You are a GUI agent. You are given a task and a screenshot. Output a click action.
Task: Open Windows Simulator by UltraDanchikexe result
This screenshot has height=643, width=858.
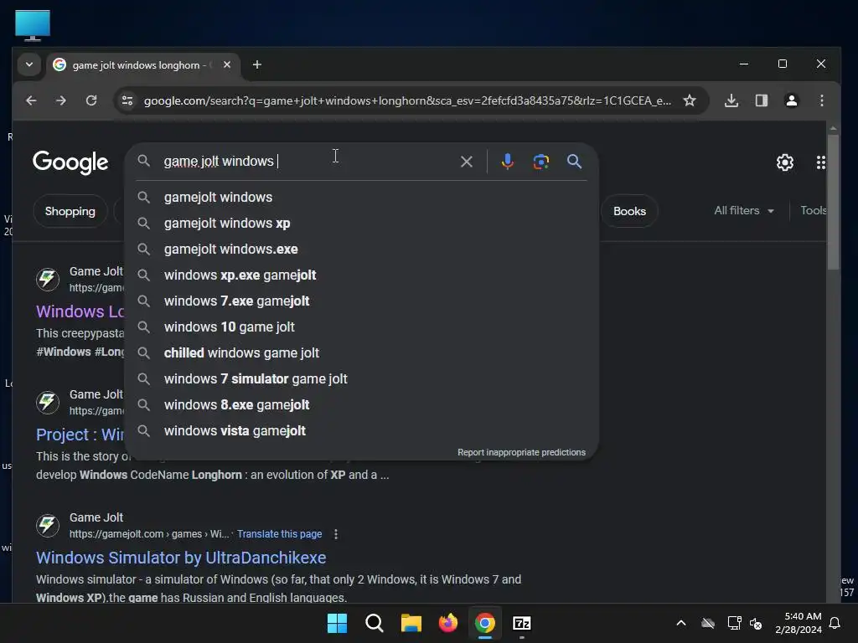pos(181,558)
